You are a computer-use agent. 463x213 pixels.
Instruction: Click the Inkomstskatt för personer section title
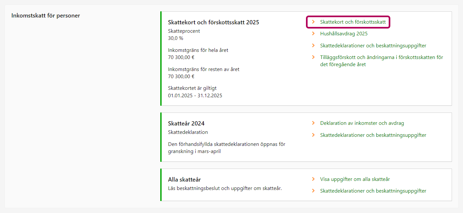pos(46,16)
